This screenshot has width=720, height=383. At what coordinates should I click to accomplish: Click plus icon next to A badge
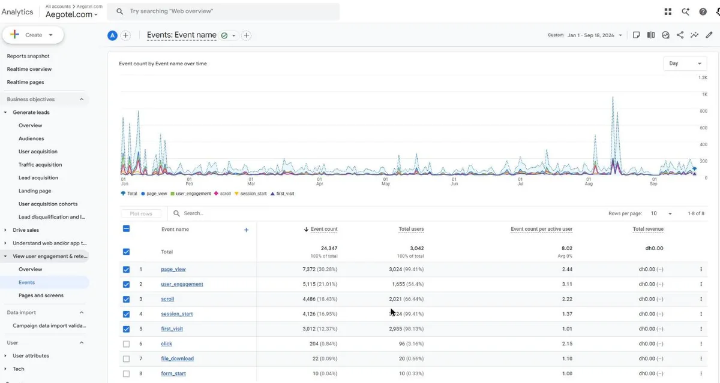point(125,35)
